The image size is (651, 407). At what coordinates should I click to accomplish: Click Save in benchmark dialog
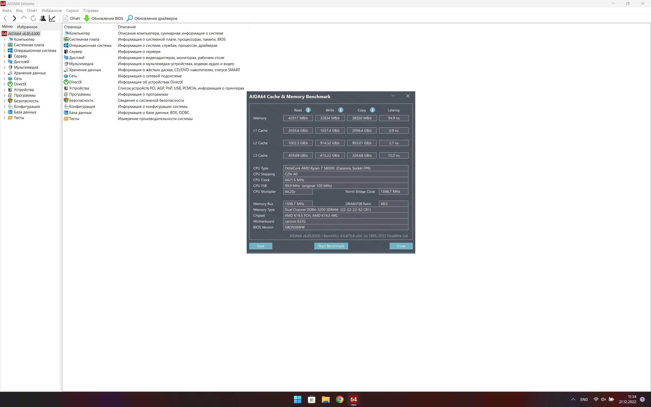(x=260, y=246)
